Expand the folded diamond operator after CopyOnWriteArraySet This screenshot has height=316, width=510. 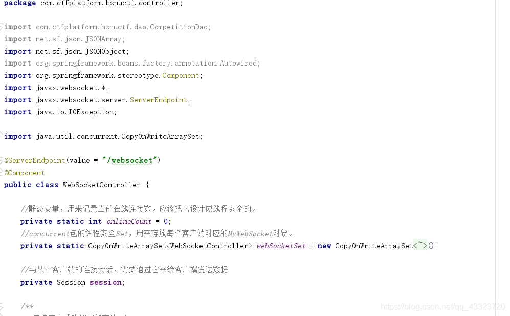[x=420, y=245]
